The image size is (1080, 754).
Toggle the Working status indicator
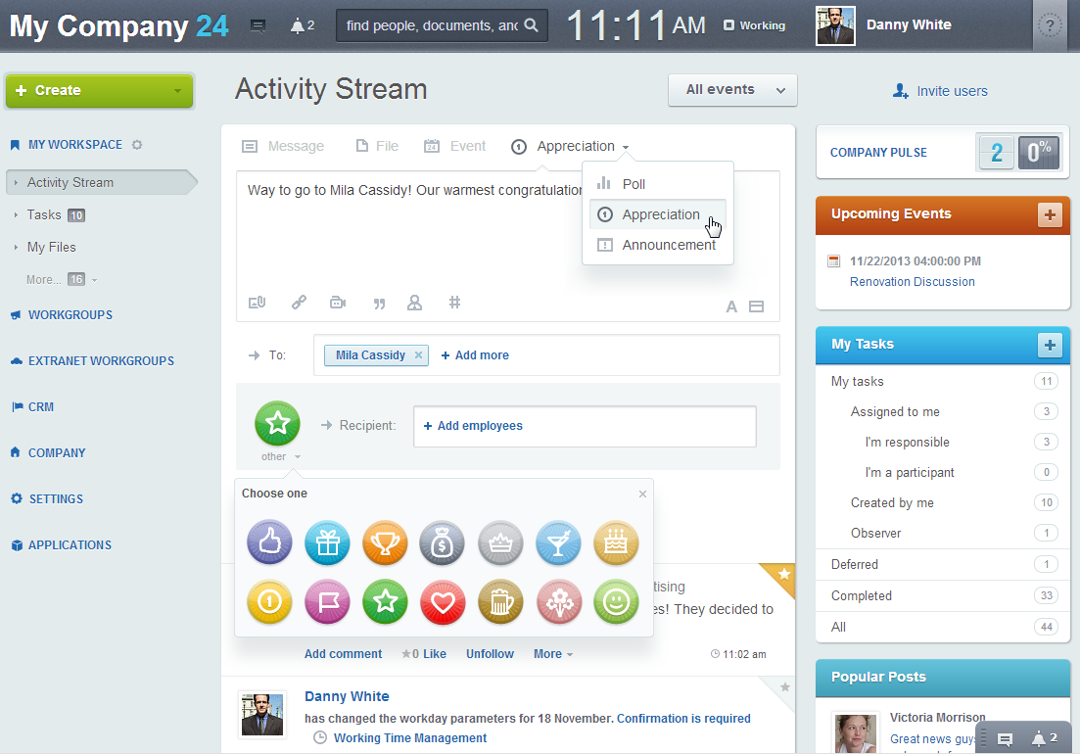[754, 25]
